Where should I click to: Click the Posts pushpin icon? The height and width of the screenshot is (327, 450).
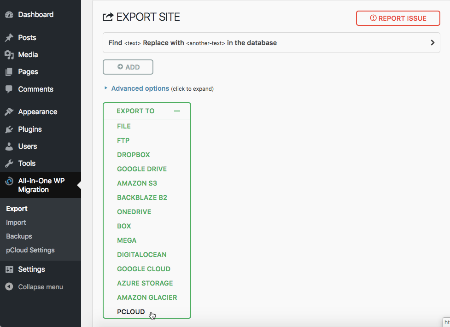pyautogui.click(x=9, y=38)
